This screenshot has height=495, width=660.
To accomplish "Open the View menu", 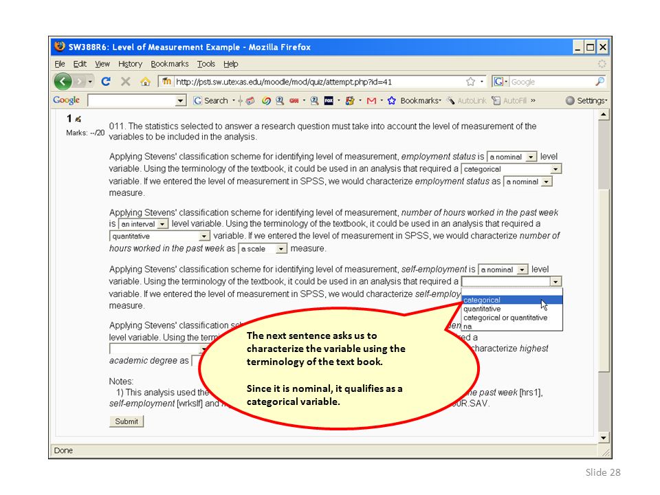I will coord(102,64).
